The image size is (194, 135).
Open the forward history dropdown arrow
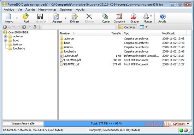point(30,27)
